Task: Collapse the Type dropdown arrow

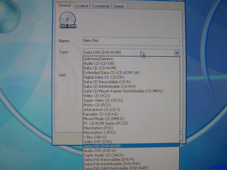Action: pyautogui.click(x=177, y=53)
